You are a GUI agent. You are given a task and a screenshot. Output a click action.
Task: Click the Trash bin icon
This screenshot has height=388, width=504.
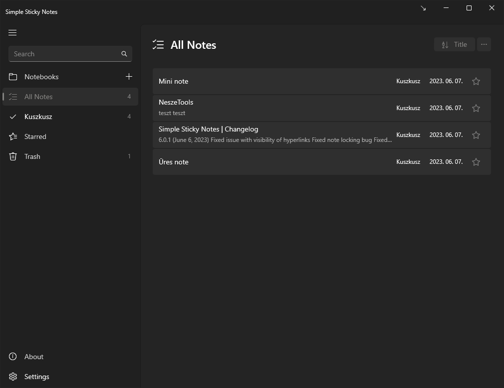pyautogui.click(x=13, y=156)
